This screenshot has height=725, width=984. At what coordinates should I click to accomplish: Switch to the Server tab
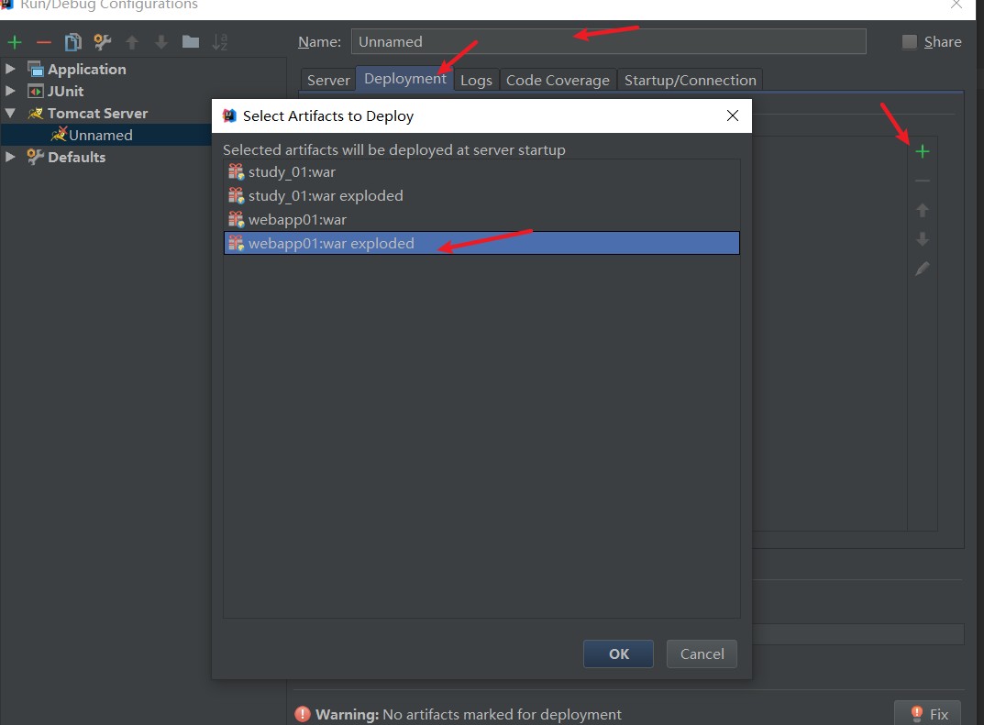[x=328, y=81]
